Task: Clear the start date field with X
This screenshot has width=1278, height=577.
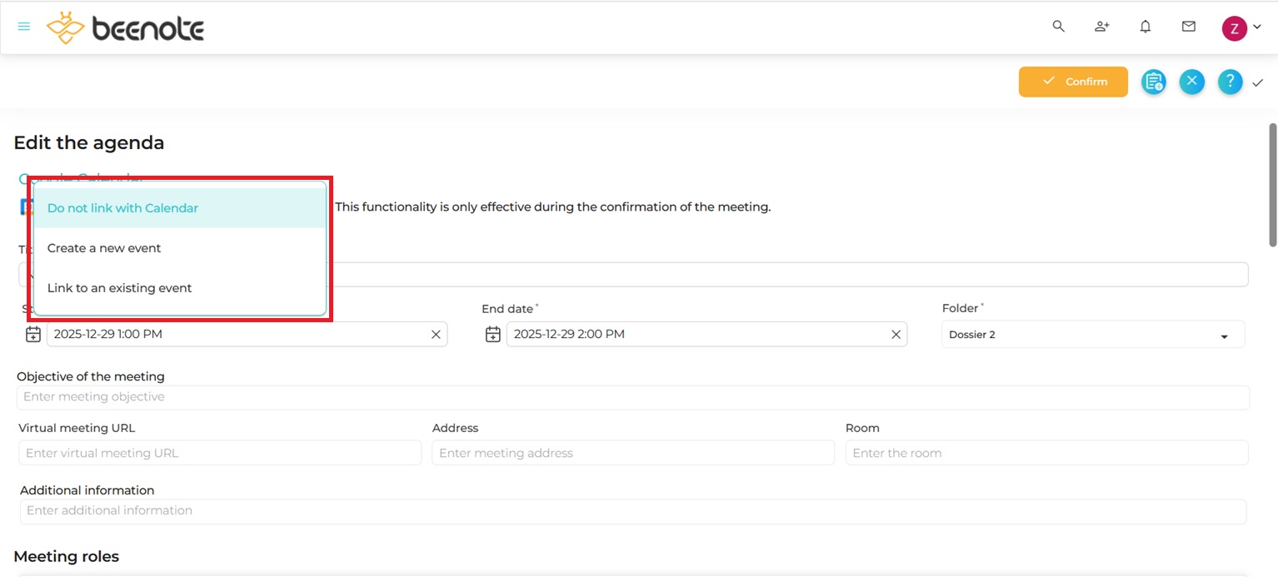Action: (x=436, y=334)
